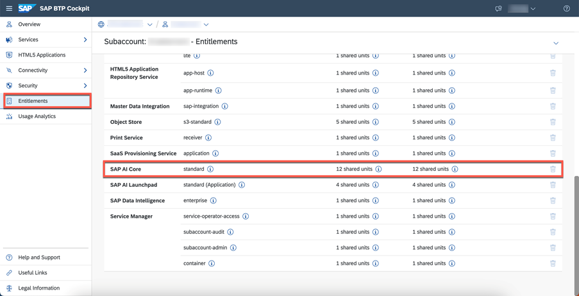Delete the subaccount-admin entitlement
Image resolution: width=579 pixels, height=296 pixels.
point(553,248)
